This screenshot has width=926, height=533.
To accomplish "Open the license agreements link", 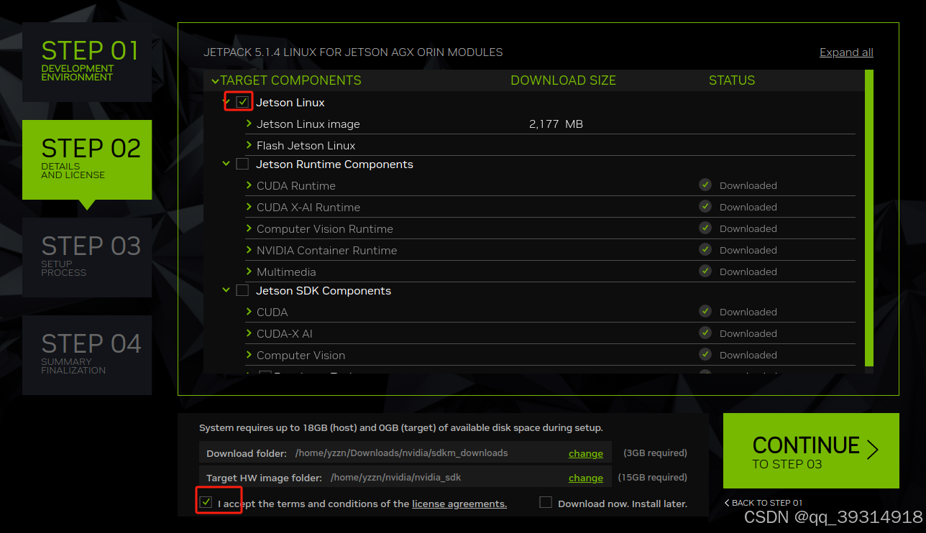I will coord(459,504).
